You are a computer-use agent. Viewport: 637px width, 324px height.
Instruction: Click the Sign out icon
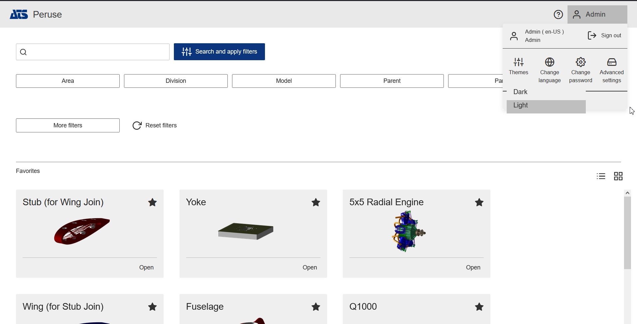[x=592, y=36]
